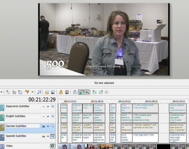Click the export subtitles floppy disk icon
This screenshot has width=189, height=149.
tap(53, 92)
